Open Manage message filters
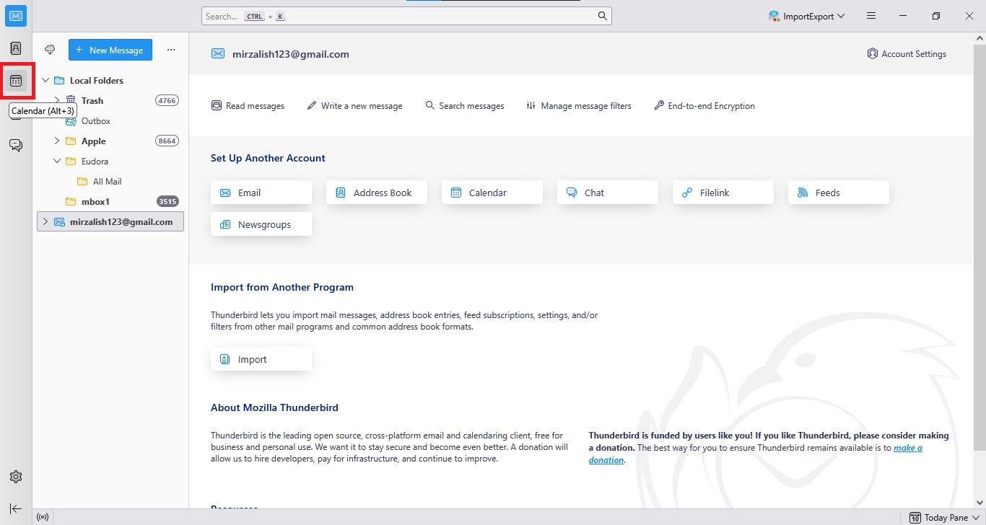 click(x=579, y=106)
